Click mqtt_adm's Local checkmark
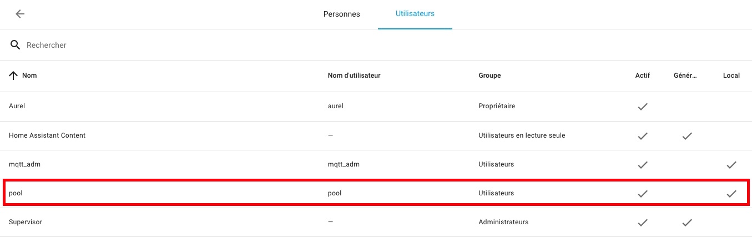The width and height of the screenshot is (752, 242). [x=731, y=164]
